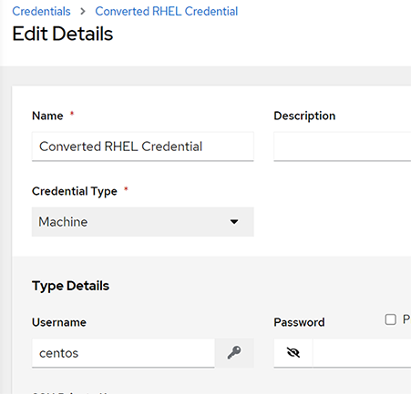Click the Password label
This screenshot has height=394, width=411.
299,322
